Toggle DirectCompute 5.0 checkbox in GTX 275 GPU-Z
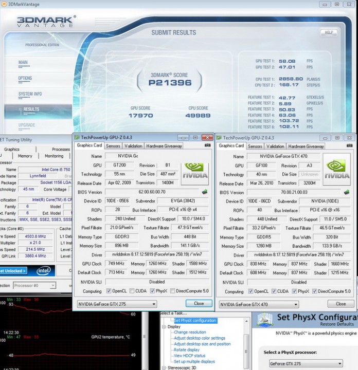Image resolution: width=358 pixels, height=370 pixels. point(172,291)
